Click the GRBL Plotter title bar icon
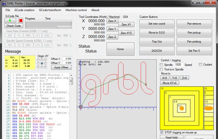218x139 pixels. pyautogui.click(x=4, y=4)
